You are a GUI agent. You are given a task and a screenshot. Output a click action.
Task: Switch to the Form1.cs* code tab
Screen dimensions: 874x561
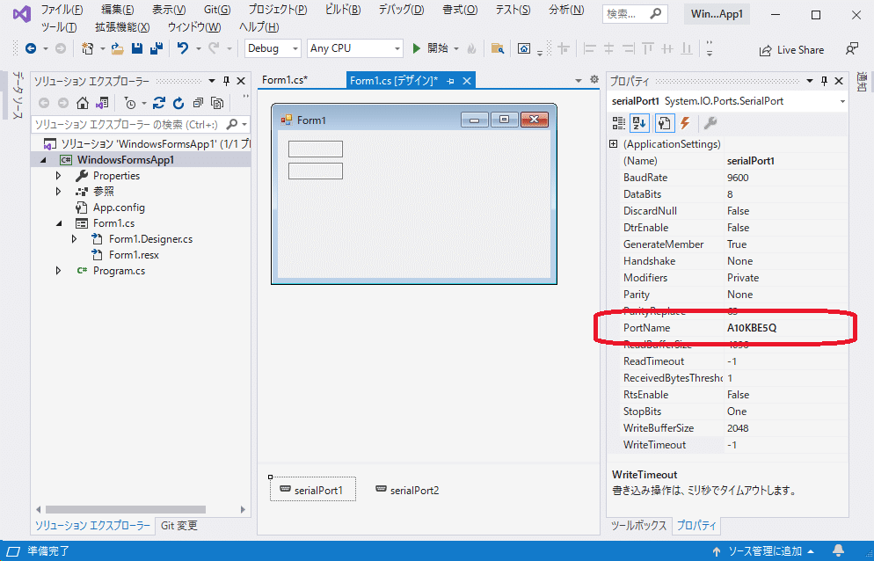pyautogui.click(x=285, y=80)
